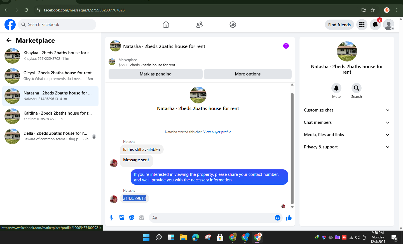403x244 pixels.
Task: Open the Windows Start menu
Action: tap(146, 237)
